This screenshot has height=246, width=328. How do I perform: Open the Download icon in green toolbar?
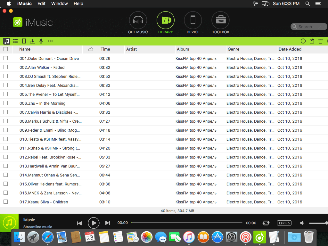tap(32, 41)
